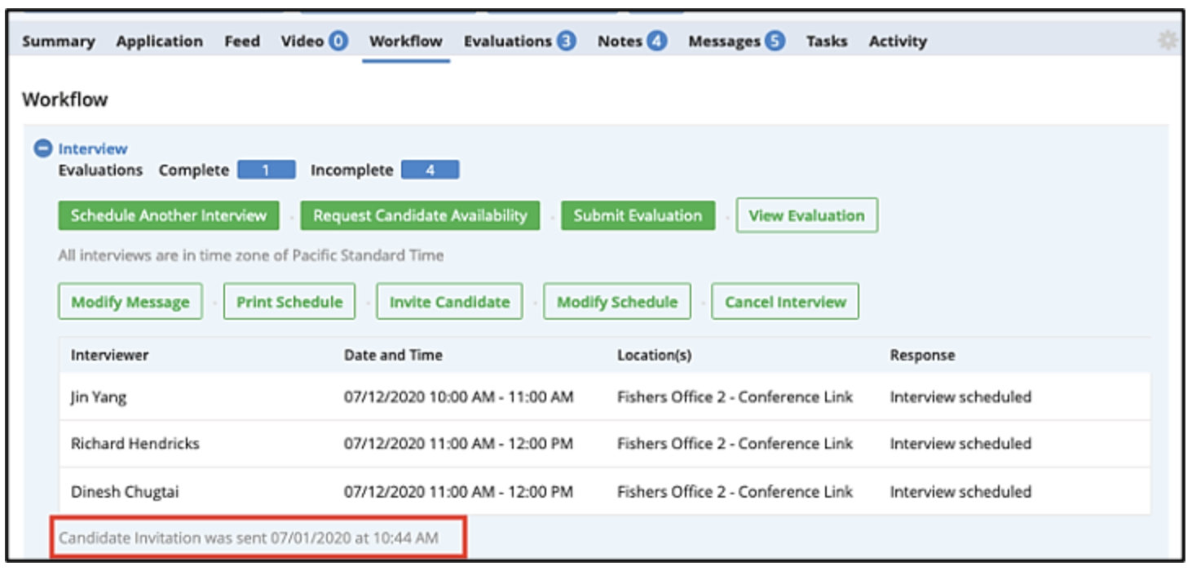Click Jin Yang's Interview scheduled response
Image resolution: width=1192 pixels, height=571 pixels.
tap(960, 397)
